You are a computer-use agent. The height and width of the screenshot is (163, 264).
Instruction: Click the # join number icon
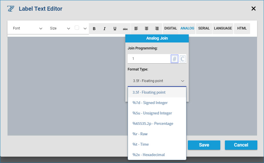(175, 59)
